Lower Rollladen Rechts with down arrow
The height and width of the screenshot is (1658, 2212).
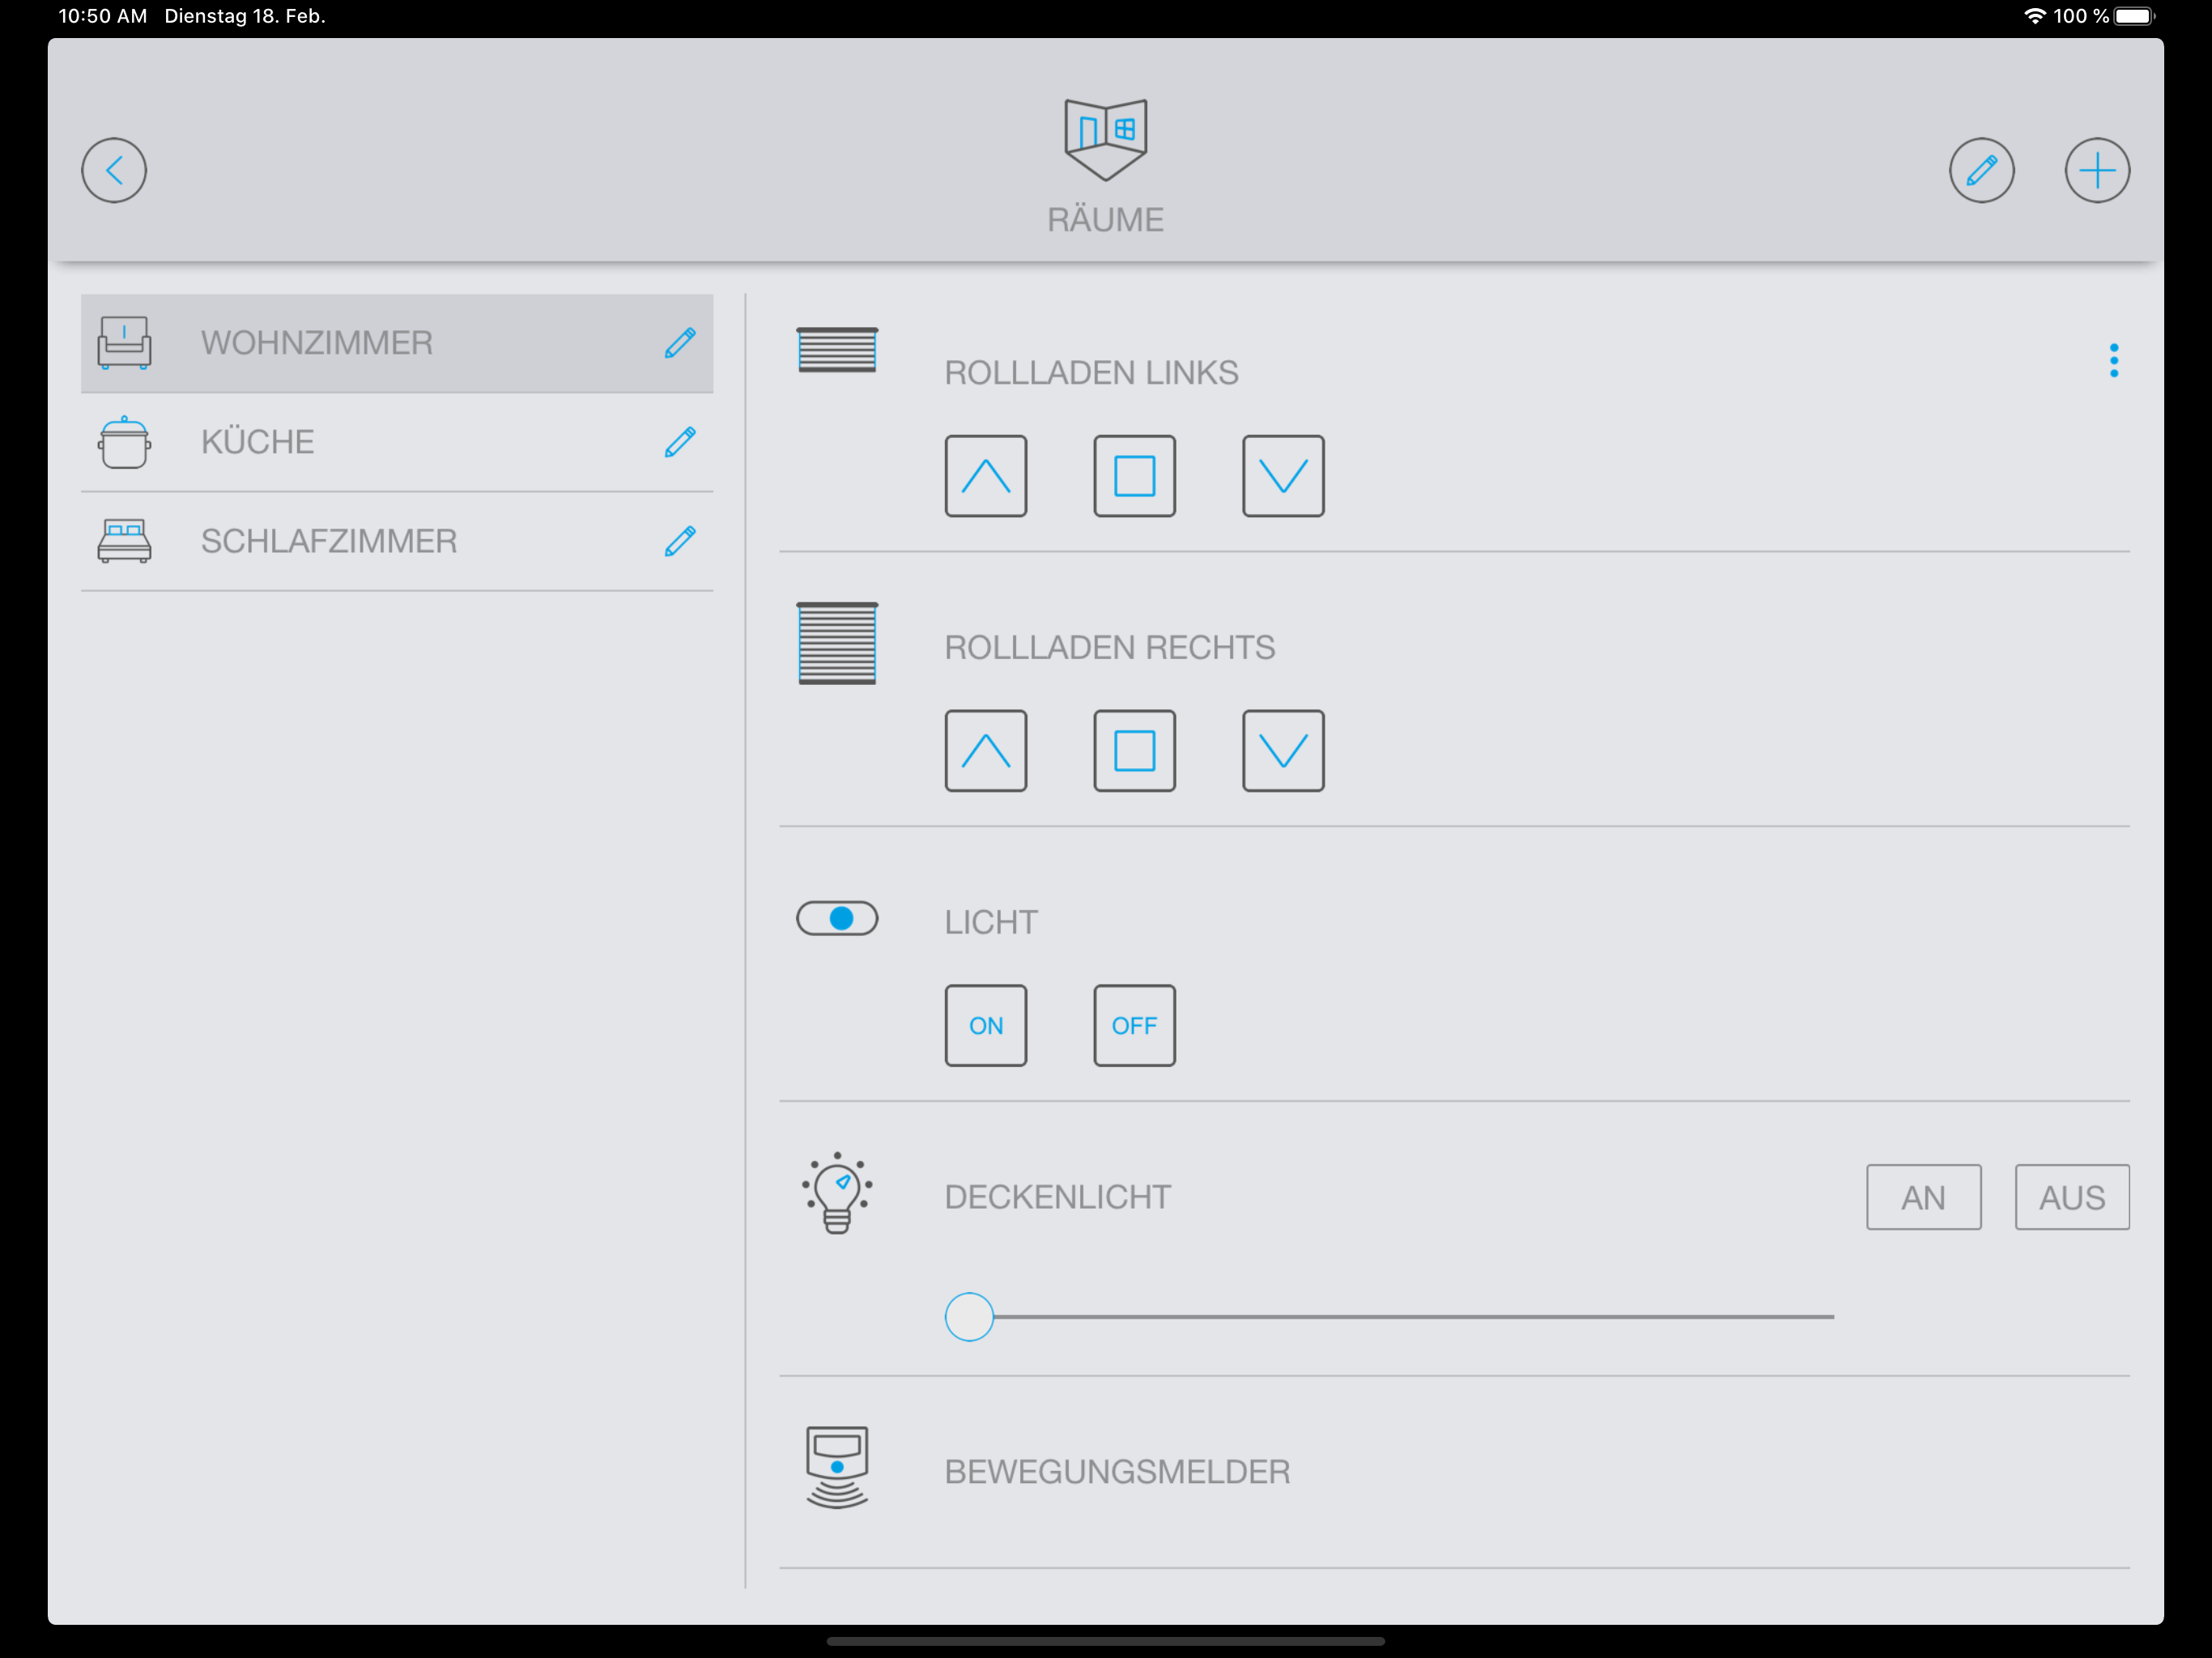tap(1283, 751)
